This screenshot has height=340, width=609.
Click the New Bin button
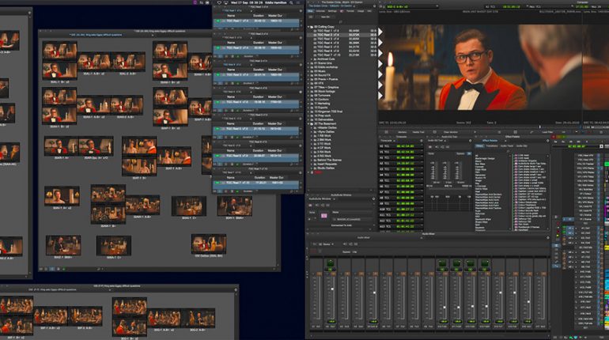(x=326, y=17)
